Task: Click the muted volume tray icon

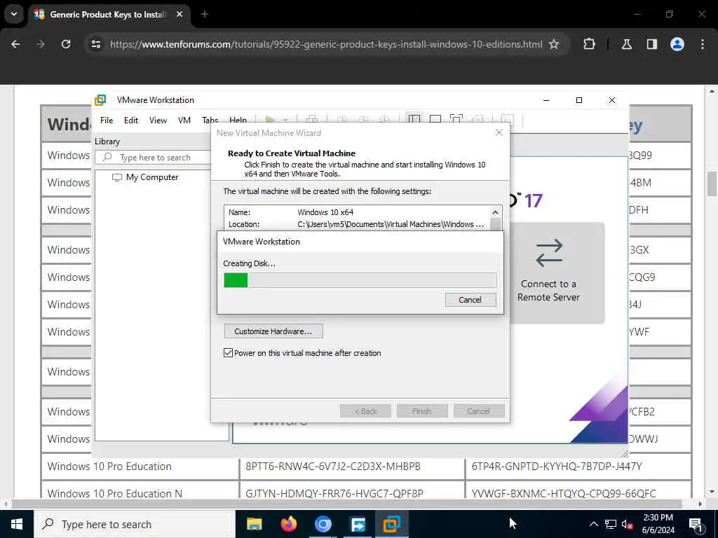Action: tap(628, 524)
